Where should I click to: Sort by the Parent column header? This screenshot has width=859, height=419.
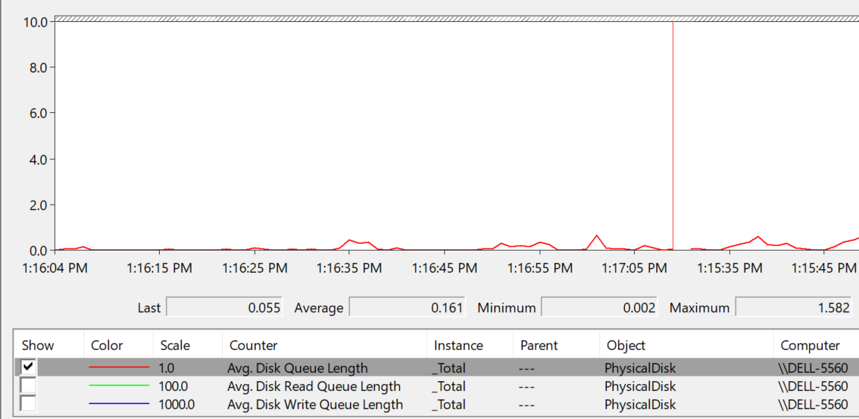[x=557, y=345]
